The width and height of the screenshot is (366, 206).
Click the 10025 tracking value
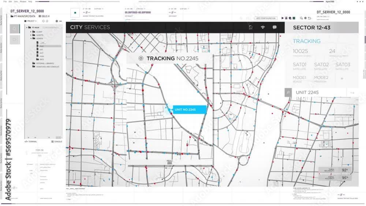coord(300,51)
